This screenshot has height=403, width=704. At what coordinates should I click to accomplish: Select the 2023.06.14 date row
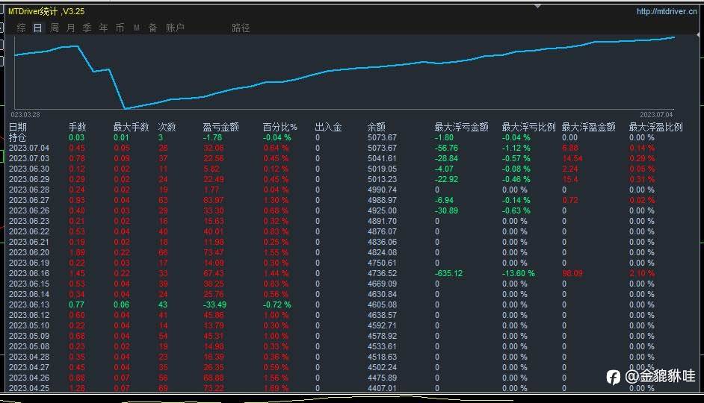tap(28, 295)
